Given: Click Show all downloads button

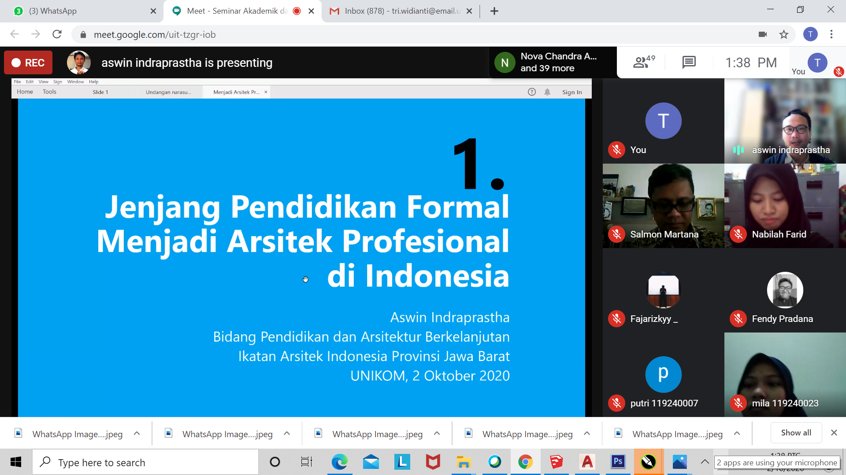Looking at the screenshot, I should [x=796, y=433].
